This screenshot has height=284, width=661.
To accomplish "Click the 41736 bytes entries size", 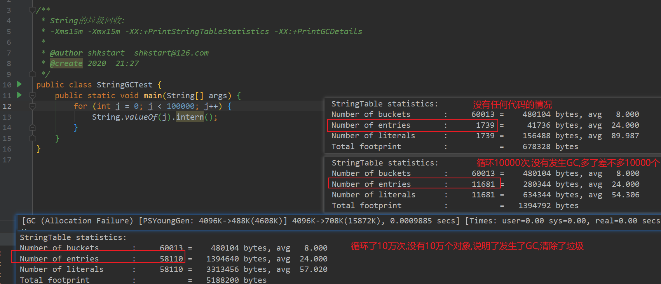I will coord(555,125).
